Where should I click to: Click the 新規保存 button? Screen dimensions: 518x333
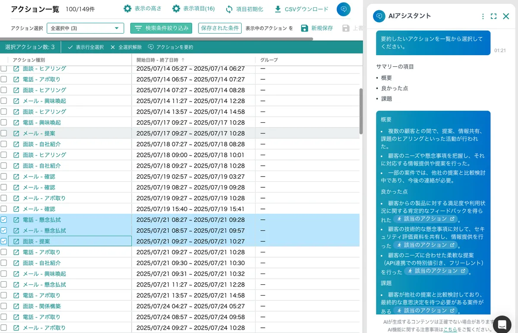coord(317,28)
